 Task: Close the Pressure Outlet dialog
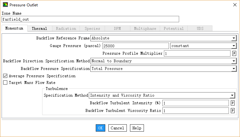pos(235,5)
